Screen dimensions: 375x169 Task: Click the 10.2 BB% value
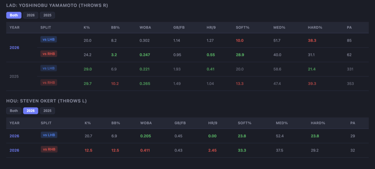click(115, 84)
